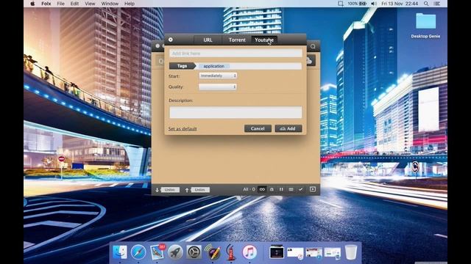Open System Preferences from the dock
The height and width of the screenshot is (264, 471).
pos(194,252)
